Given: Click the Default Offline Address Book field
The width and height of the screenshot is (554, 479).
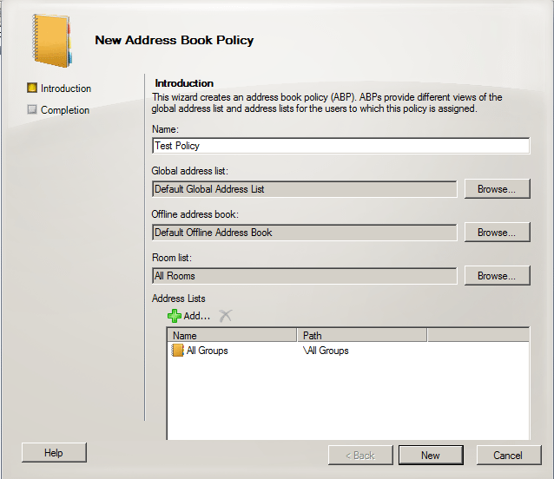Looking at the screenshot, I should (x=305, y=233).
